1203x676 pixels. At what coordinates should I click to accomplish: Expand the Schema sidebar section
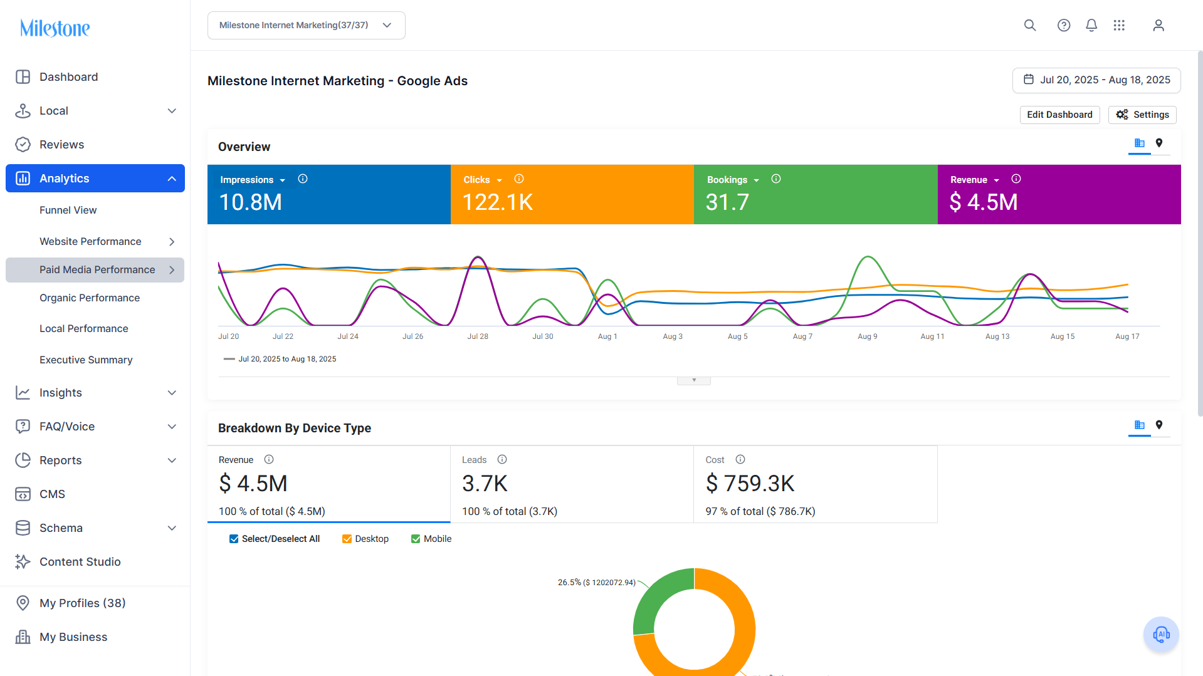pyautogui.click(x=172, y=529)
